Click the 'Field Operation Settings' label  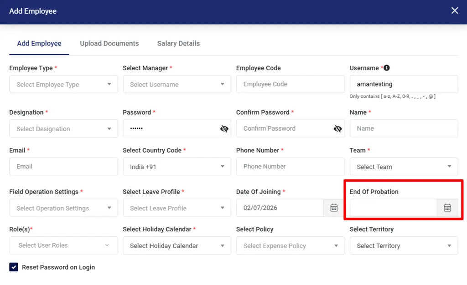click(44, 192)
